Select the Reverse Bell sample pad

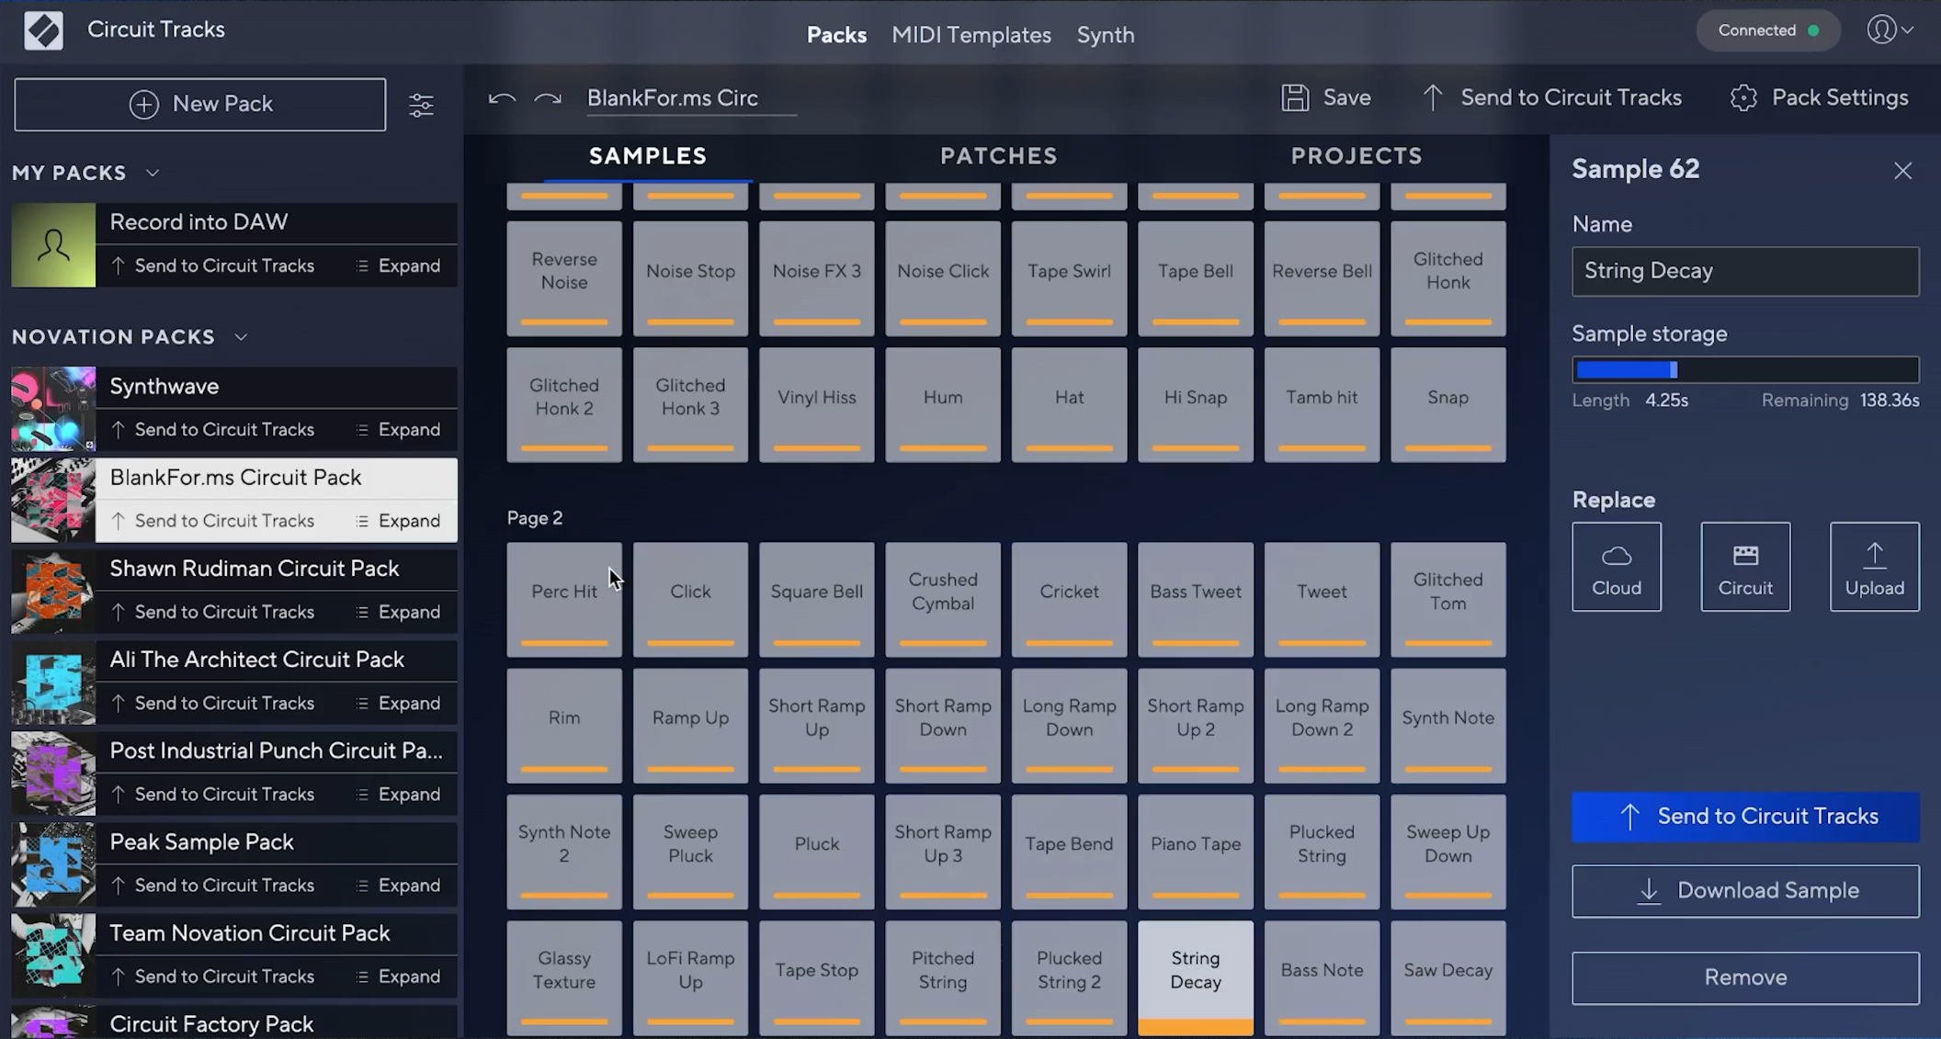(1322, 278)
